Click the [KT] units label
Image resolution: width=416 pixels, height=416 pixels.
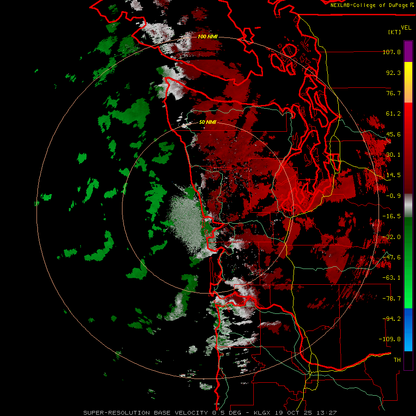(395, 32)
